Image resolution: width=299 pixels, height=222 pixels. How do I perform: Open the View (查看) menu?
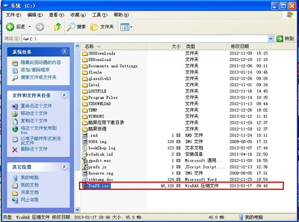pyautogui.click(x=57, y=15)
